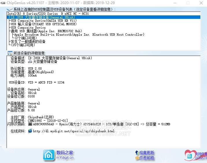Viewport: 207px width, 163px height.
Task: Open the chipsbank.html online resource link
Action: click(x=74, y=131)
